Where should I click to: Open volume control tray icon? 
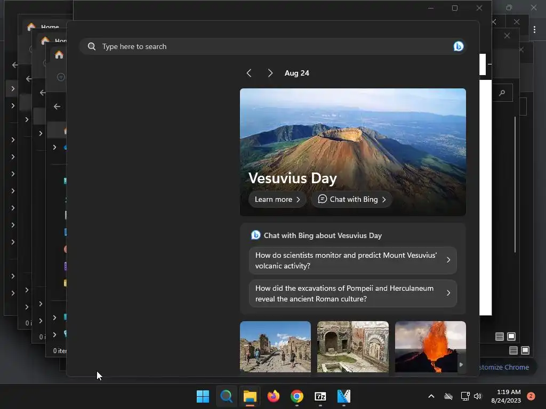click(478, 396)
